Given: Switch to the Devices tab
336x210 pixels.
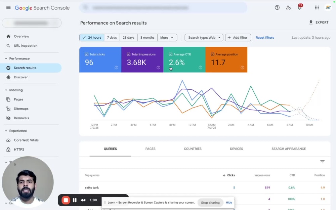Looking at the screenshot, I should click(x=237, y=149).
